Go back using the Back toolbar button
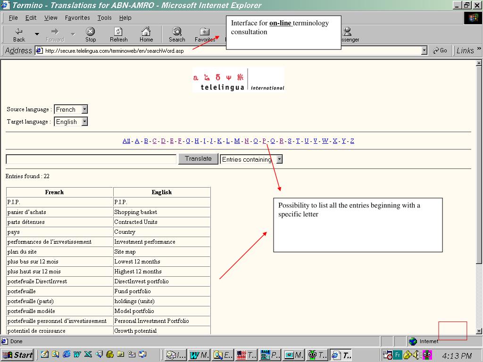Screen dimensions: 483x362 click(19, 34)
